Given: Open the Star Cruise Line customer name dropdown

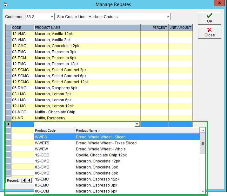Looking at the screenshot, I should [168, 17].
